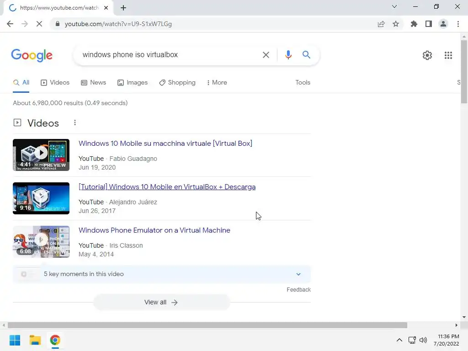Play the 9:16 Alejandro Juárez video thumbnail

click(x=41, y=198)
